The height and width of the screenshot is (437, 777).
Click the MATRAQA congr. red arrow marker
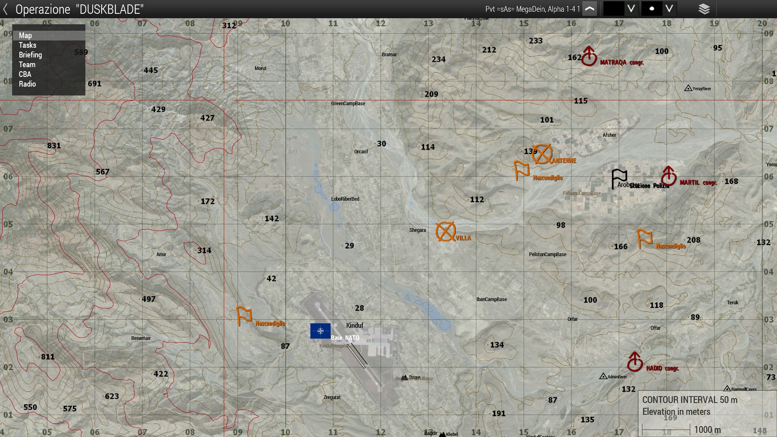coord(589,56)
